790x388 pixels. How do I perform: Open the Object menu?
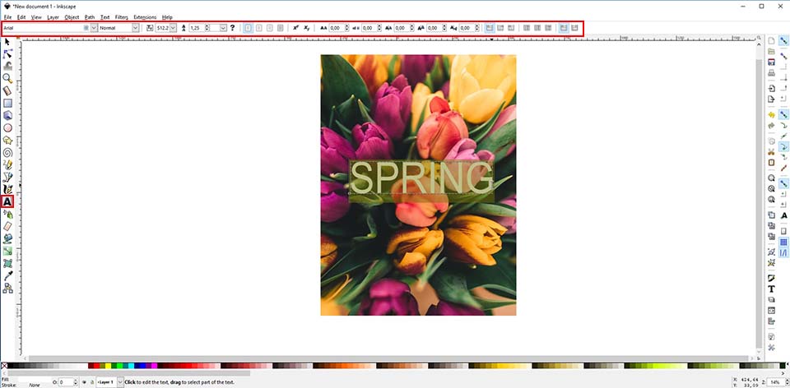(x=72, y=17)
